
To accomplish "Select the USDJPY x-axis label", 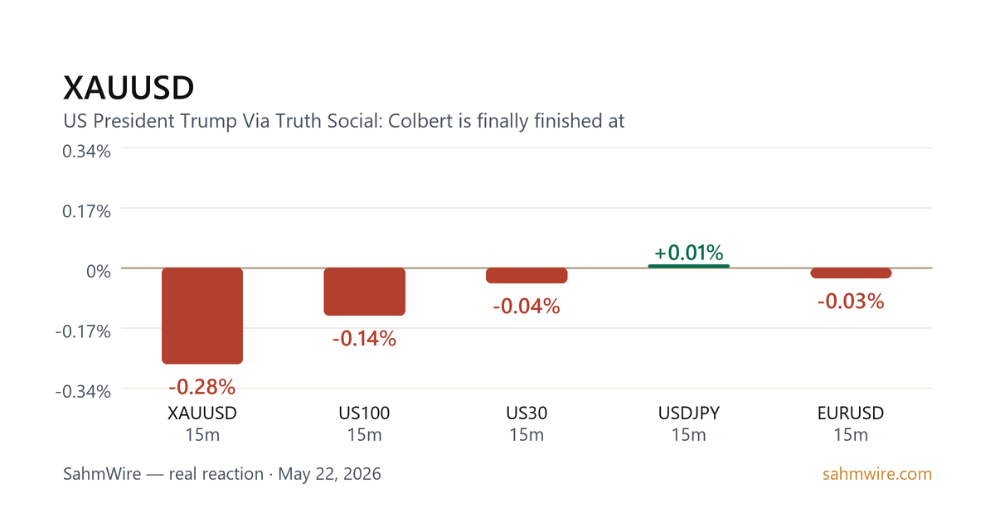I will [689, 413].
